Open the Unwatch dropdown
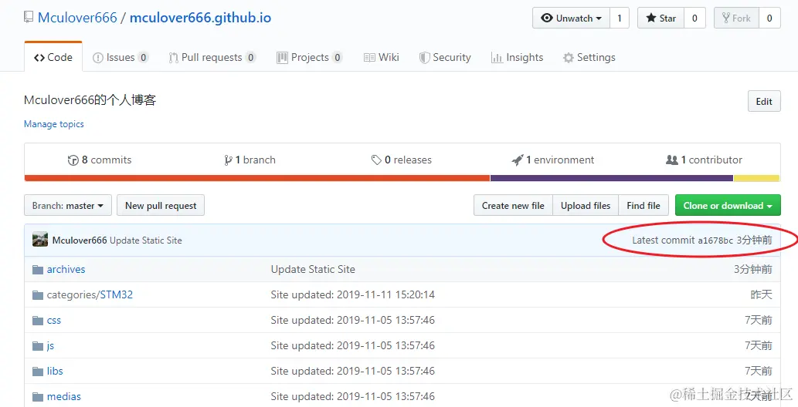Viewport: 798px width, 407px height. pyautogui.click(x=571, y=18)
